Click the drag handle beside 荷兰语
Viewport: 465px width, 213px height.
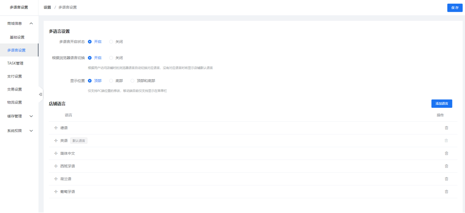coord(56,179)
